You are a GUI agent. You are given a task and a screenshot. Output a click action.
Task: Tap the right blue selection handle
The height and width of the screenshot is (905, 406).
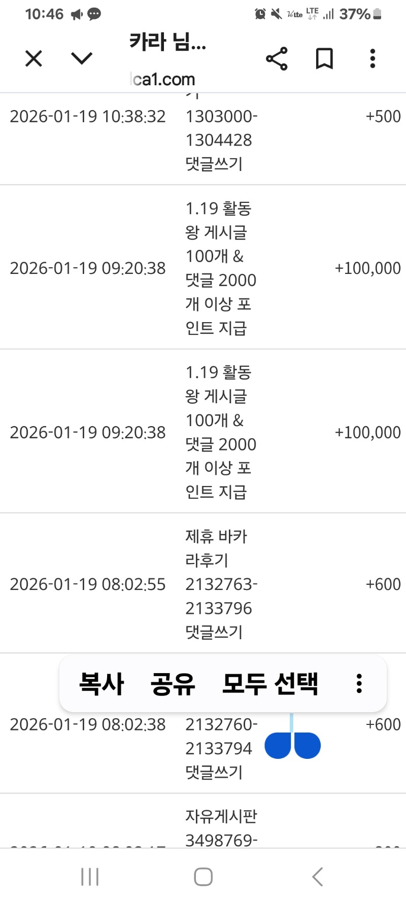coord(307,746)
